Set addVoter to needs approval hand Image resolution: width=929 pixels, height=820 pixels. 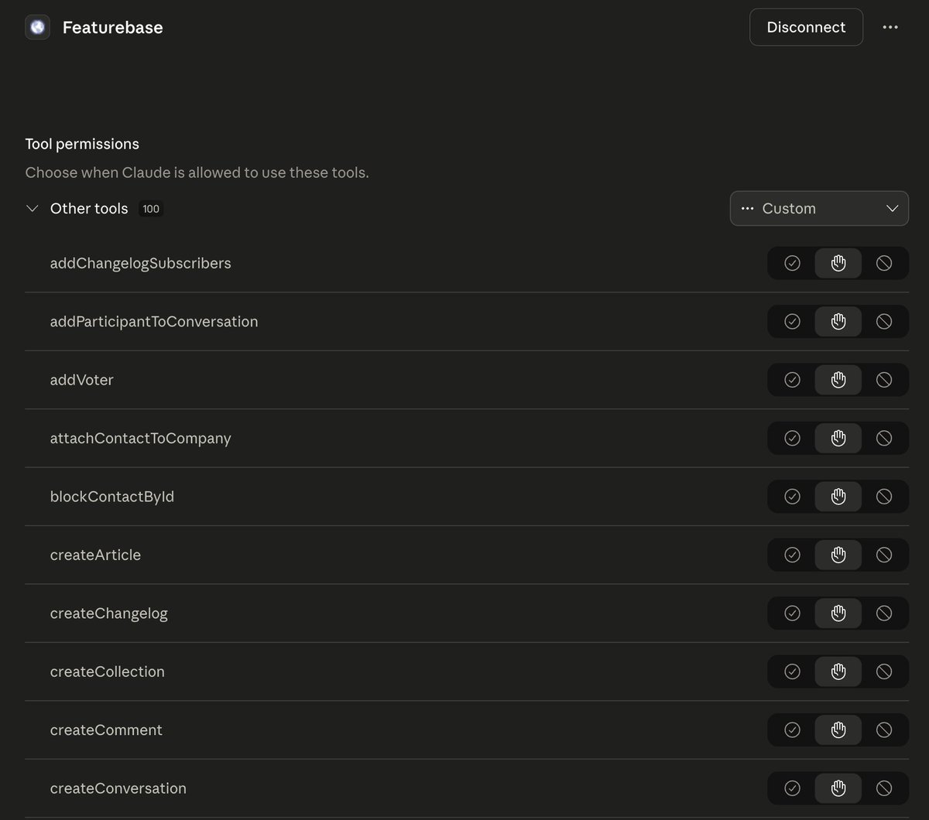click(838, 380)
